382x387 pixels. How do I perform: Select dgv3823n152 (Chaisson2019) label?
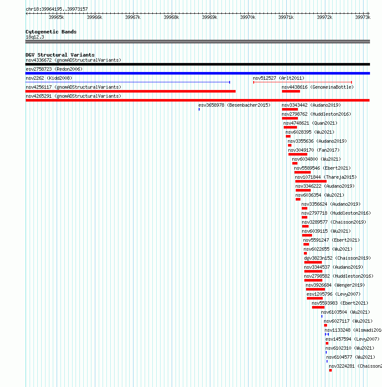(x=337, y=258)
